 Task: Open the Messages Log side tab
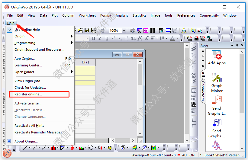click(x=4, y=105)
